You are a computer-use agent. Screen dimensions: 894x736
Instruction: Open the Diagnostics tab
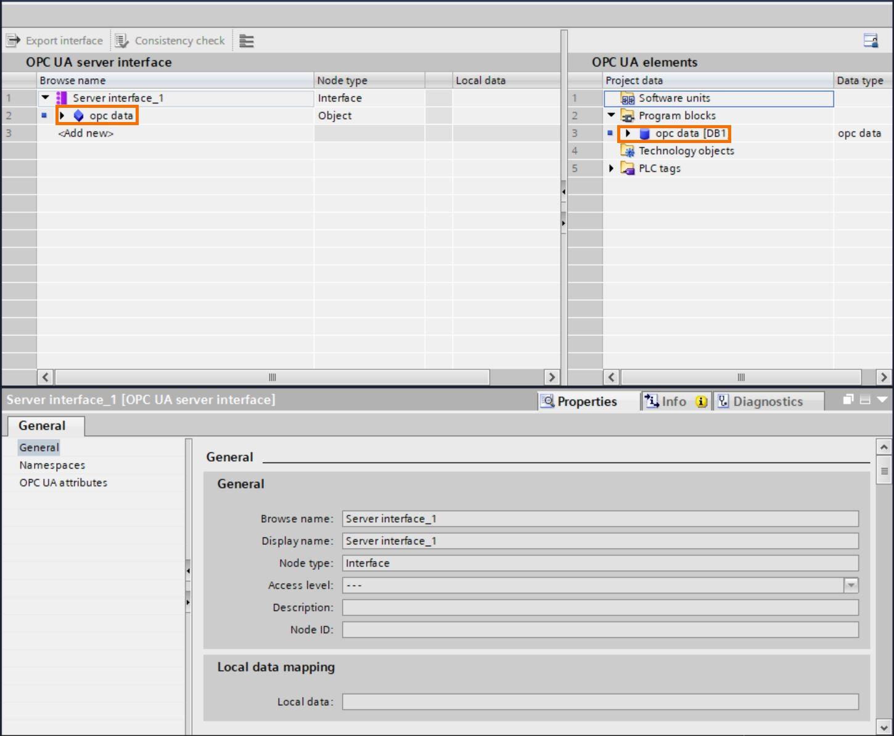click(768, 401)
